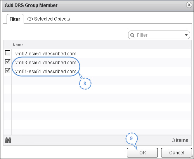Viewport: 194px width, 159px height.
Task: Click the dialog resize grip corner
Action: click(192, 157)
